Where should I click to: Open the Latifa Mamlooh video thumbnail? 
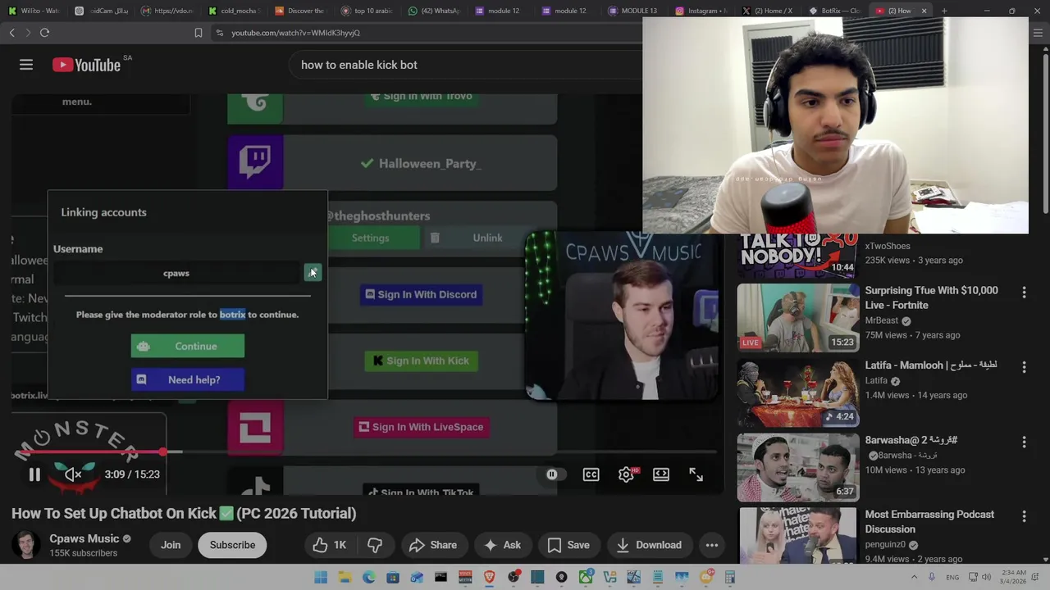pos(797,393)
